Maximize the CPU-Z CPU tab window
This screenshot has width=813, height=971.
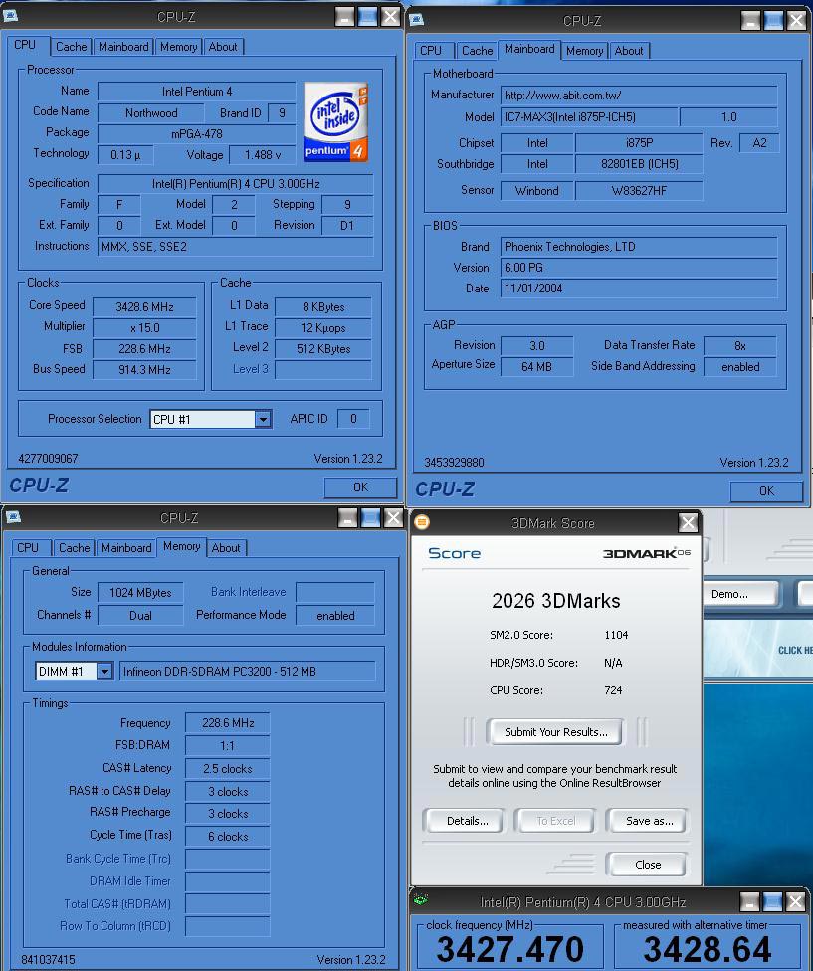click(368, 17)
